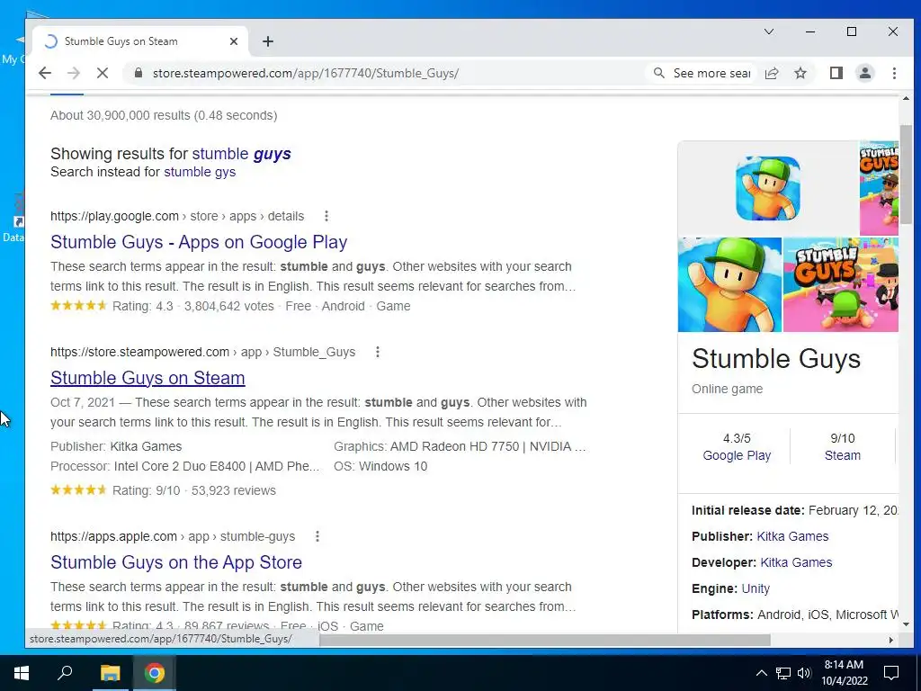The image size is (921, 691).
Task: Open Windows taskbar search
Action: pyautogui.click(x=65, y=673)
